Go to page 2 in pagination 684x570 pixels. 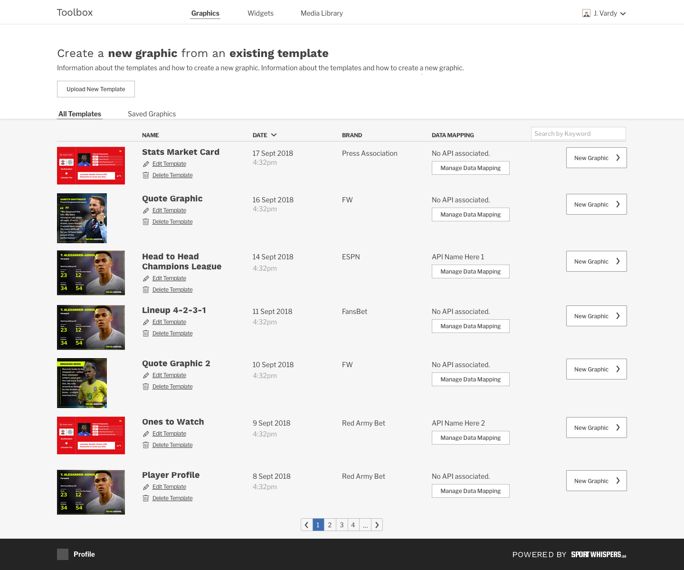coord(330,525)
